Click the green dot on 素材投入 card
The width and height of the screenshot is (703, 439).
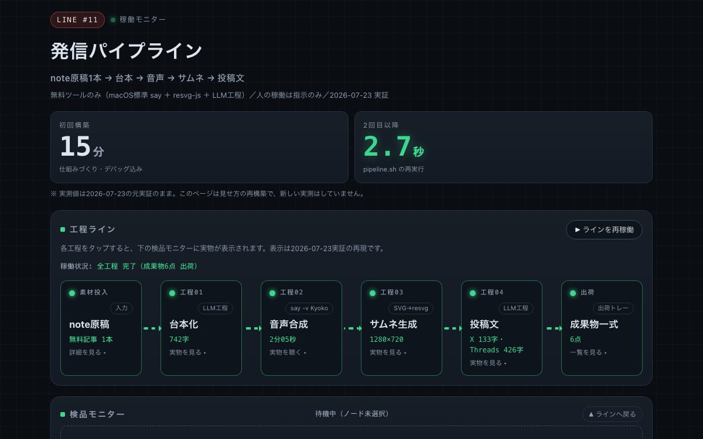pos(72,293)
